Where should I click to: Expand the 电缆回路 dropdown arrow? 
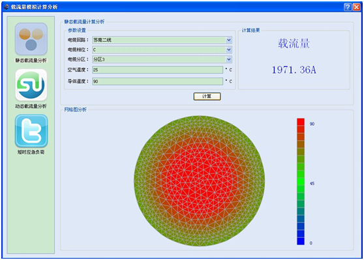click(229, 40)
